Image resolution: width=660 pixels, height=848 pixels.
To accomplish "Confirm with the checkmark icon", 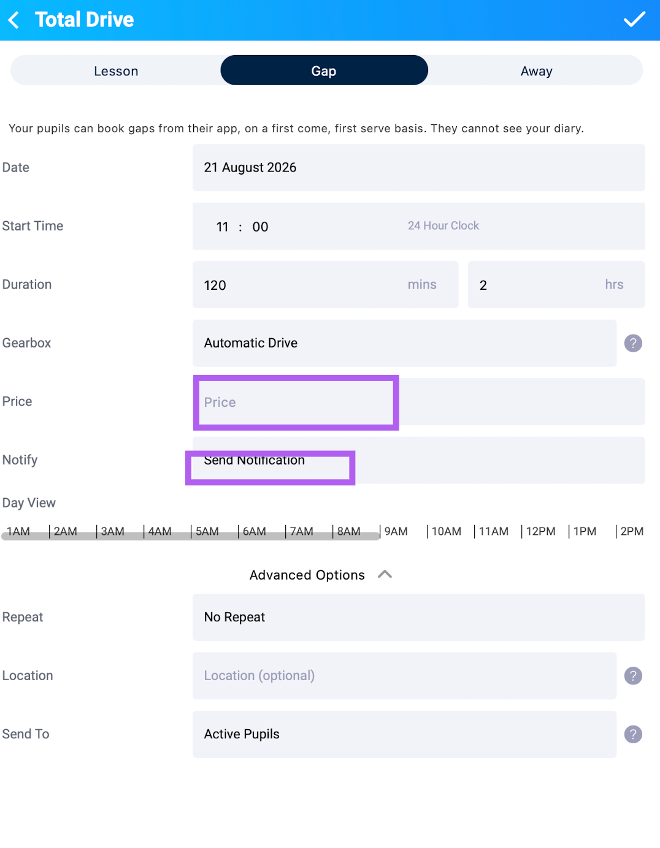I will [634, 20].
